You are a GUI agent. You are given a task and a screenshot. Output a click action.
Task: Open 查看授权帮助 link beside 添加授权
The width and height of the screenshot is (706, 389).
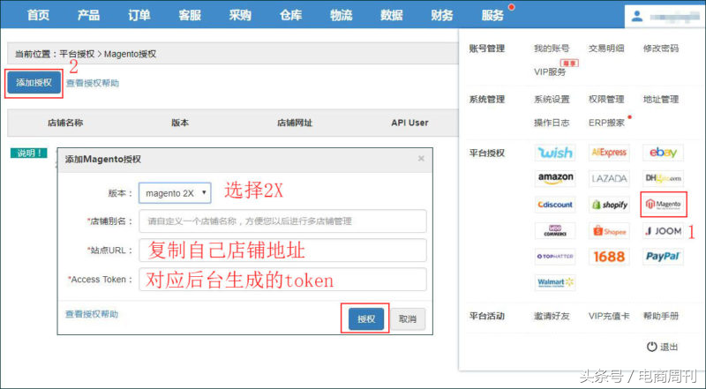point(93,83)
